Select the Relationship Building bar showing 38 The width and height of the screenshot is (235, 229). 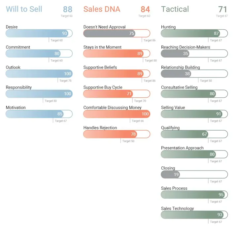point(194,74)
